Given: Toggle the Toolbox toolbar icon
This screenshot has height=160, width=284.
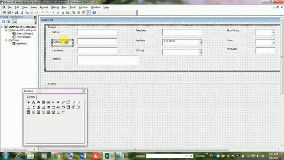Looking at the screenshot, I should pos(88,12).
